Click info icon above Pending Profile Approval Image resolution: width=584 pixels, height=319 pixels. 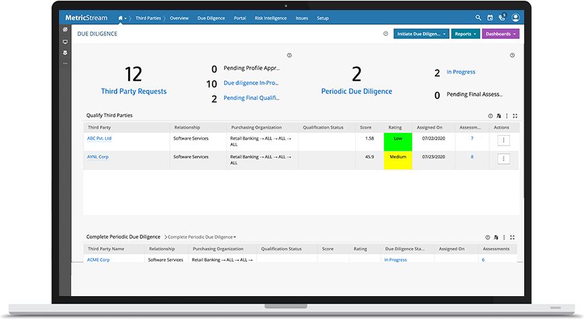point(289,55)
